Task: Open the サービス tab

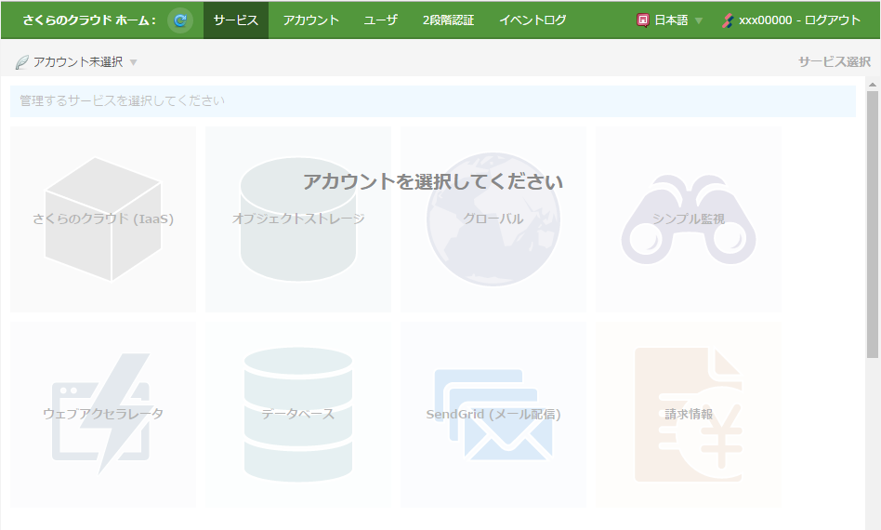Action: click(x=236, y=20)
